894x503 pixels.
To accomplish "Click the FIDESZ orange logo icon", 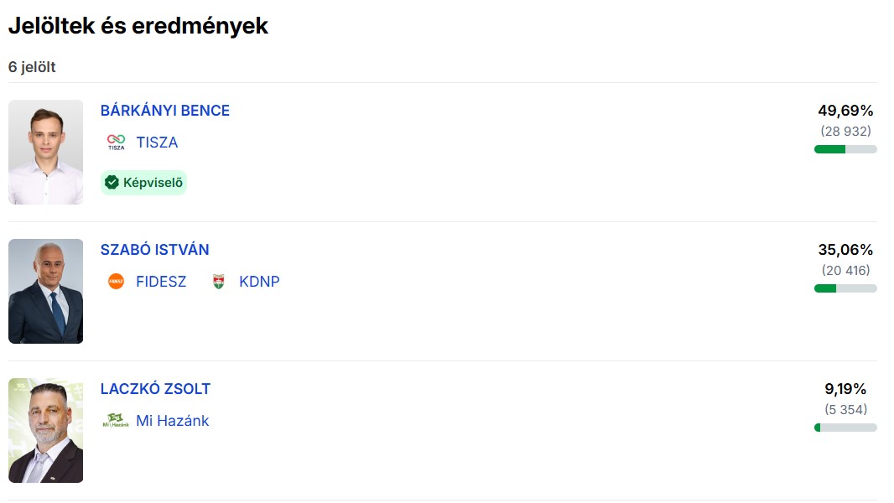I will [x=116, y=282].
